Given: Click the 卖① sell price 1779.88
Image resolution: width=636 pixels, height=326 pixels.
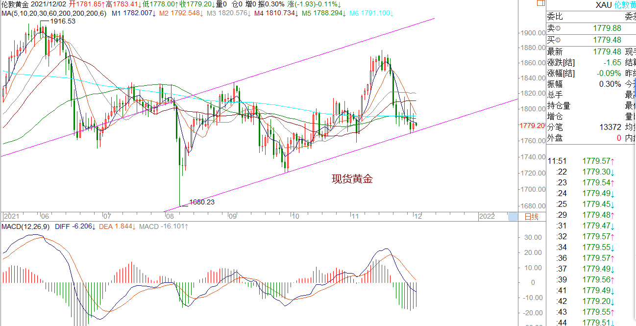Looking at the screenshot, I should point(607,28).
